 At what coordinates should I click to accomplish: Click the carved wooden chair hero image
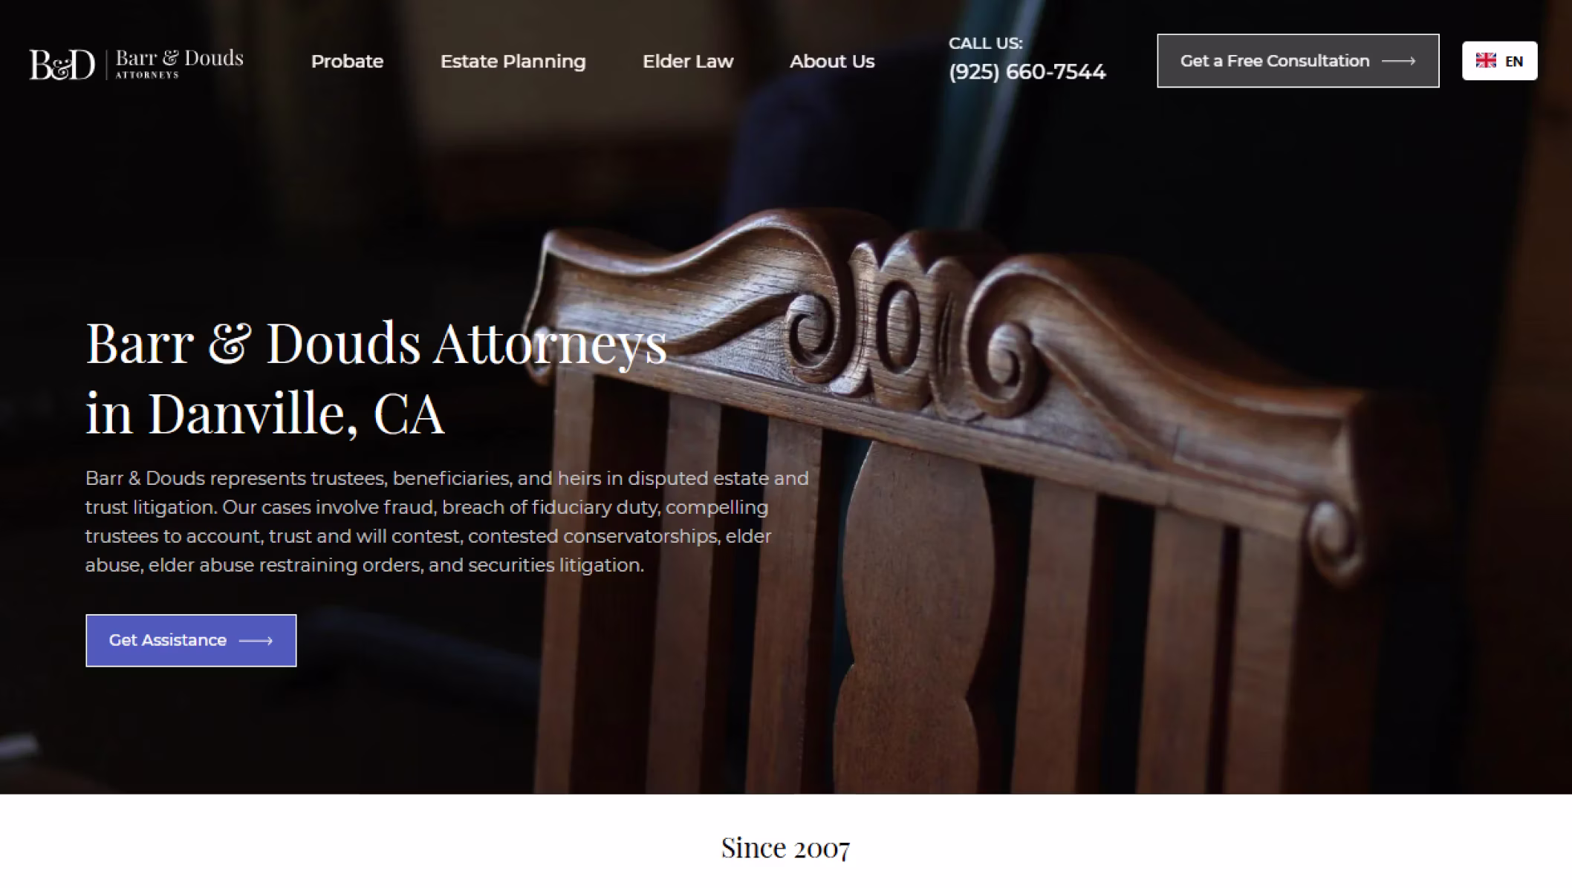pyautogui.click(x=958, y=505)
